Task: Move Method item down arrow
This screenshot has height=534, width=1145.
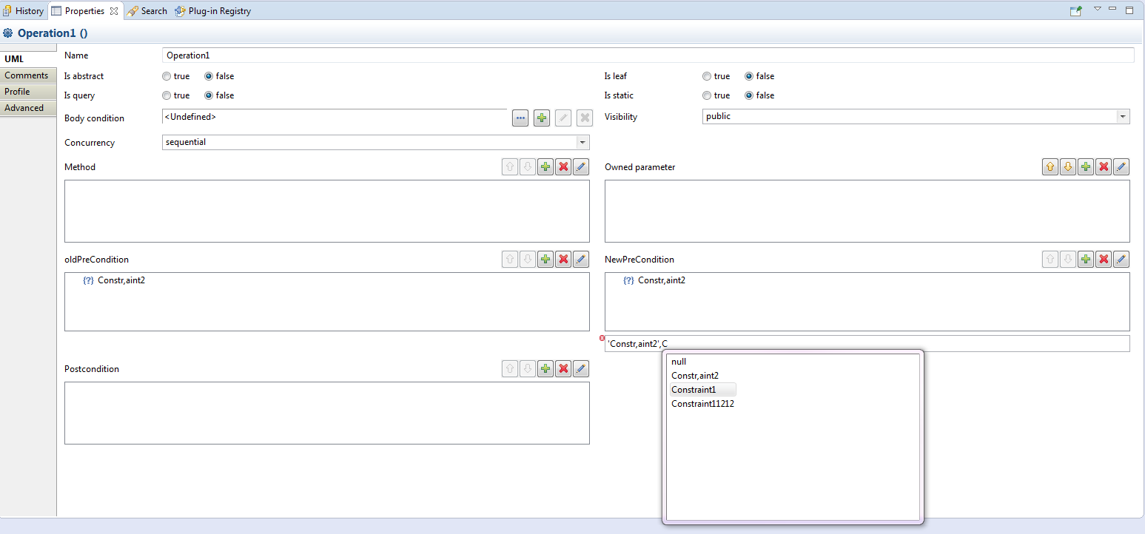Action: (528, 167)
